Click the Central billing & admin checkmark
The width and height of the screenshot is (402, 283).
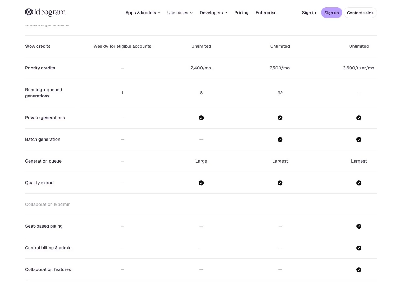(x=359, y=248)
